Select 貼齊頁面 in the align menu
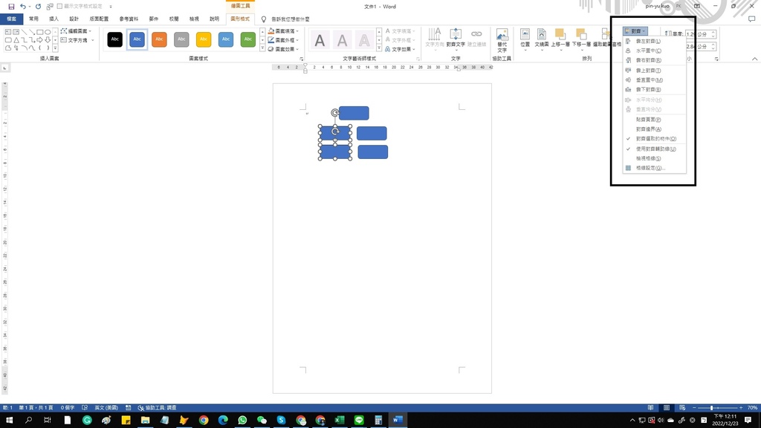761x428 pixels. pos(655,120)
